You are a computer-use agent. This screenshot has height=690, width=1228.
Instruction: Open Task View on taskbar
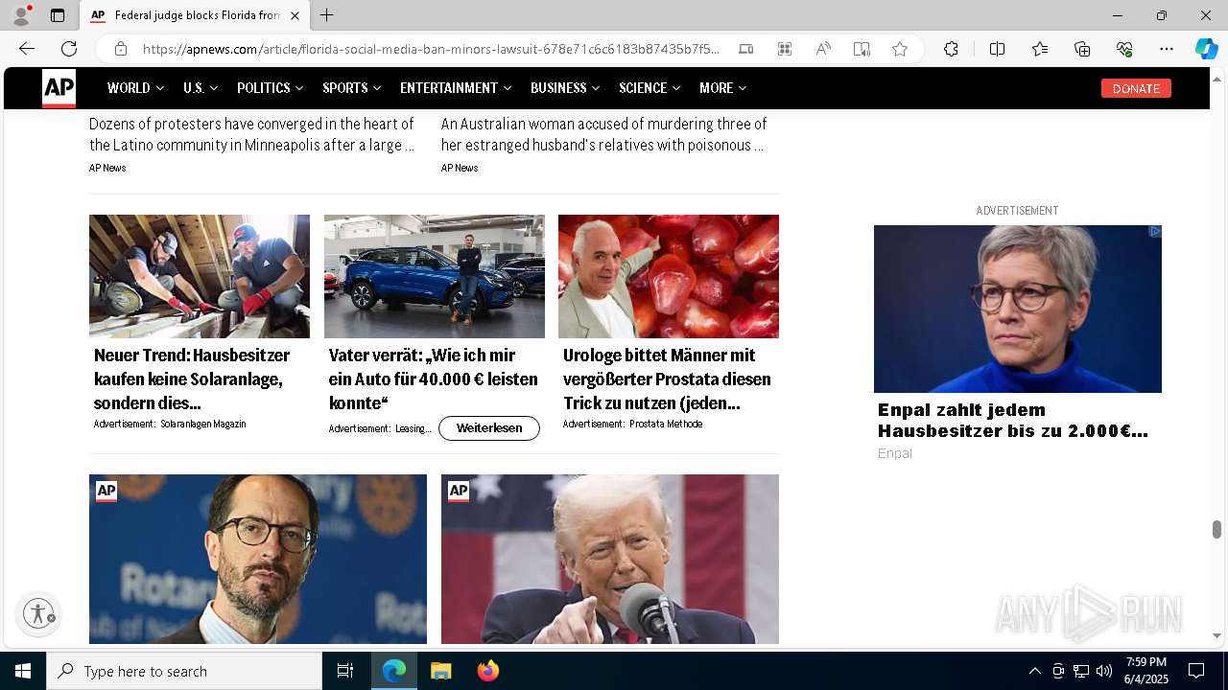[345, 671]
